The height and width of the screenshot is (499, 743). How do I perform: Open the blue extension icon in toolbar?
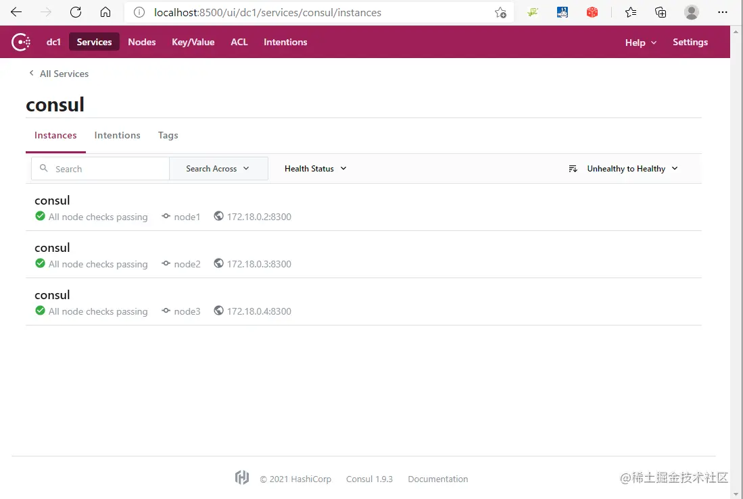pos(562,13)
